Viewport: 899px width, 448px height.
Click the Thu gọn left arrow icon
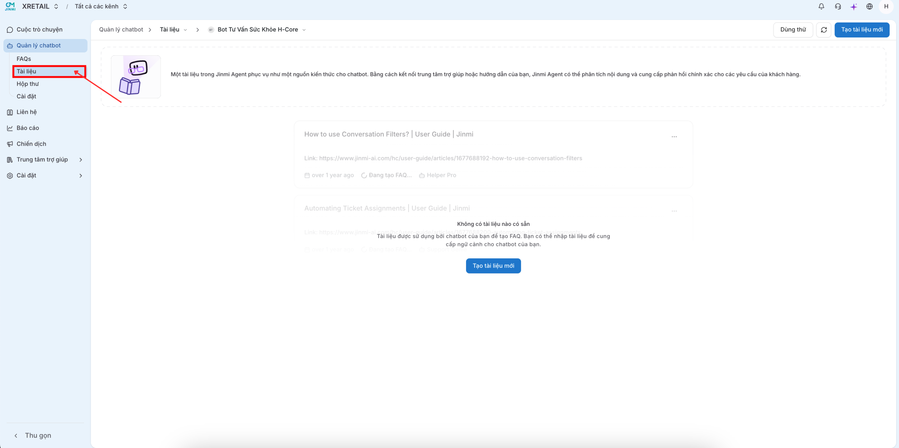pos(16,436)
